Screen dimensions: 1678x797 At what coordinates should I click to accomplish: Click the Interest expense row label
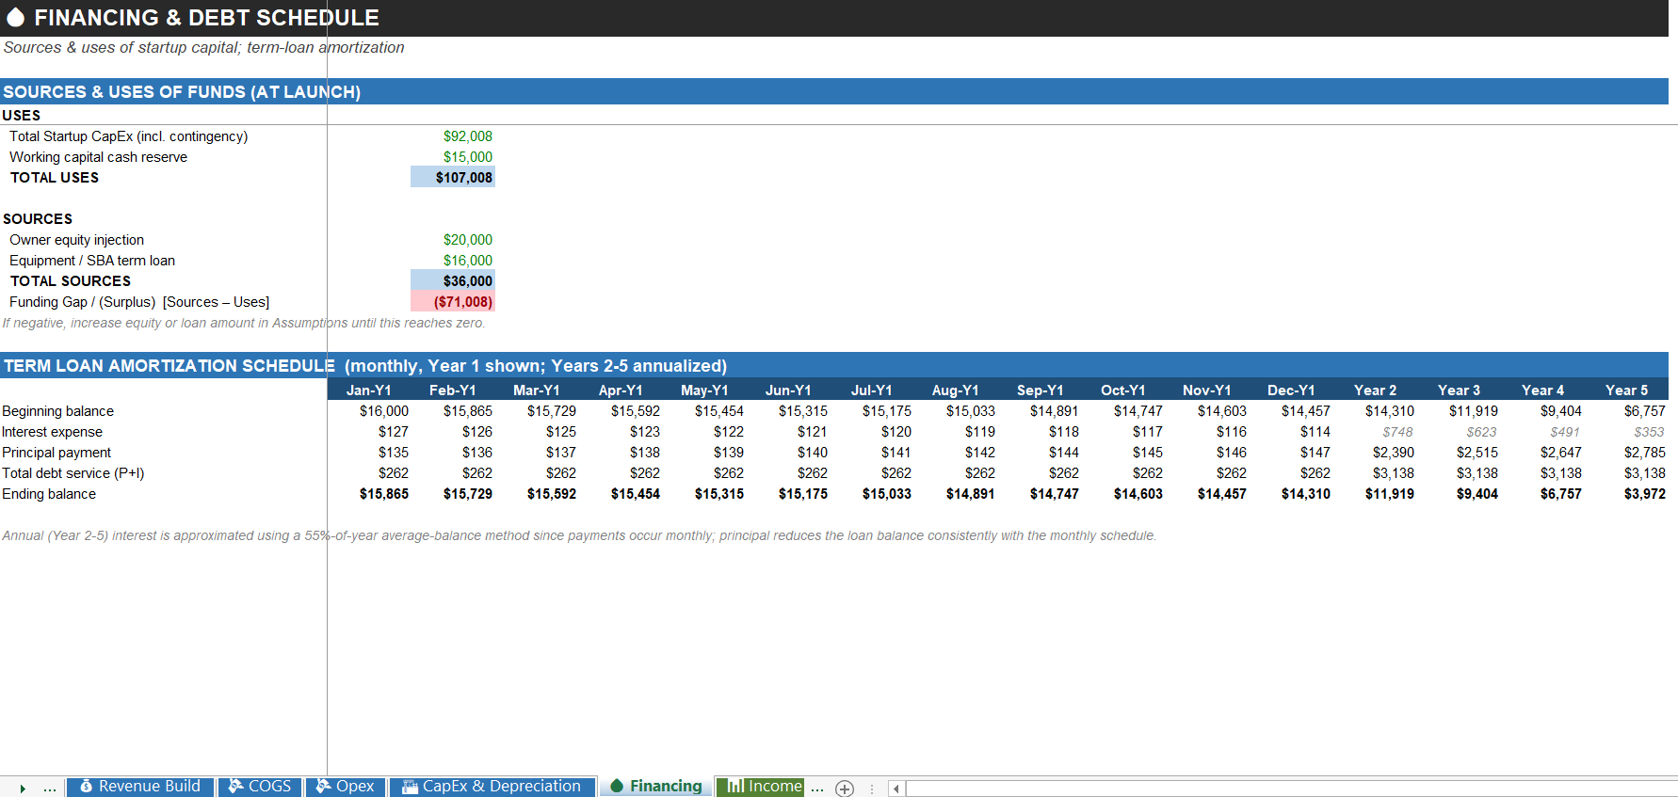point(52,432)
